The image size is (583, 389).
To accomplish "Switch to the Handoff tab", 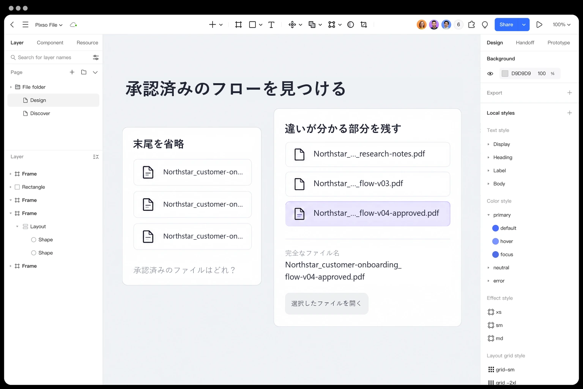I will [x=525, y=43].
